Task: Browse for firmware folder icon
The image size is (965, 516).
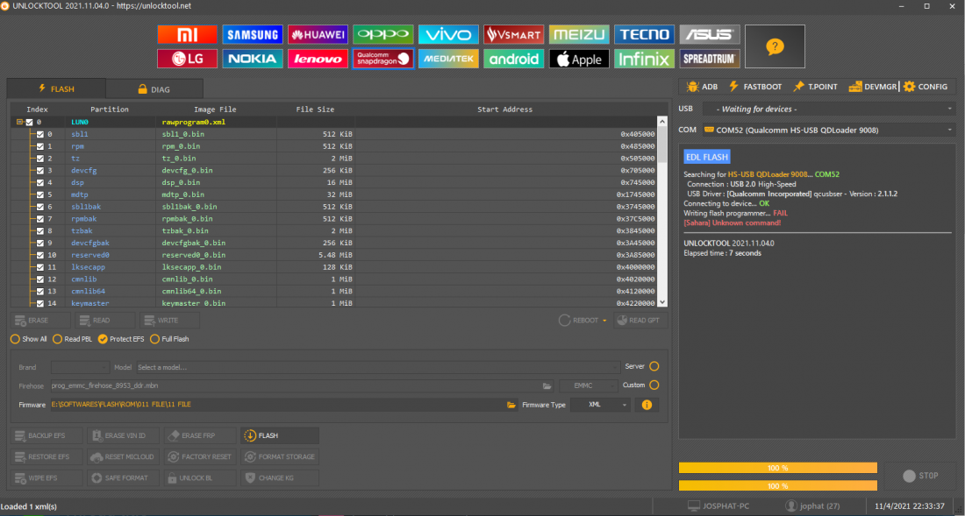Action: click(511, 405)
